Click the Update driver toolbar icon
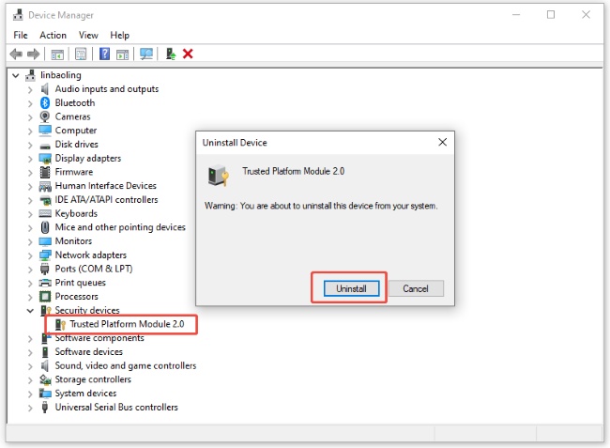 [x=171, y=54]
